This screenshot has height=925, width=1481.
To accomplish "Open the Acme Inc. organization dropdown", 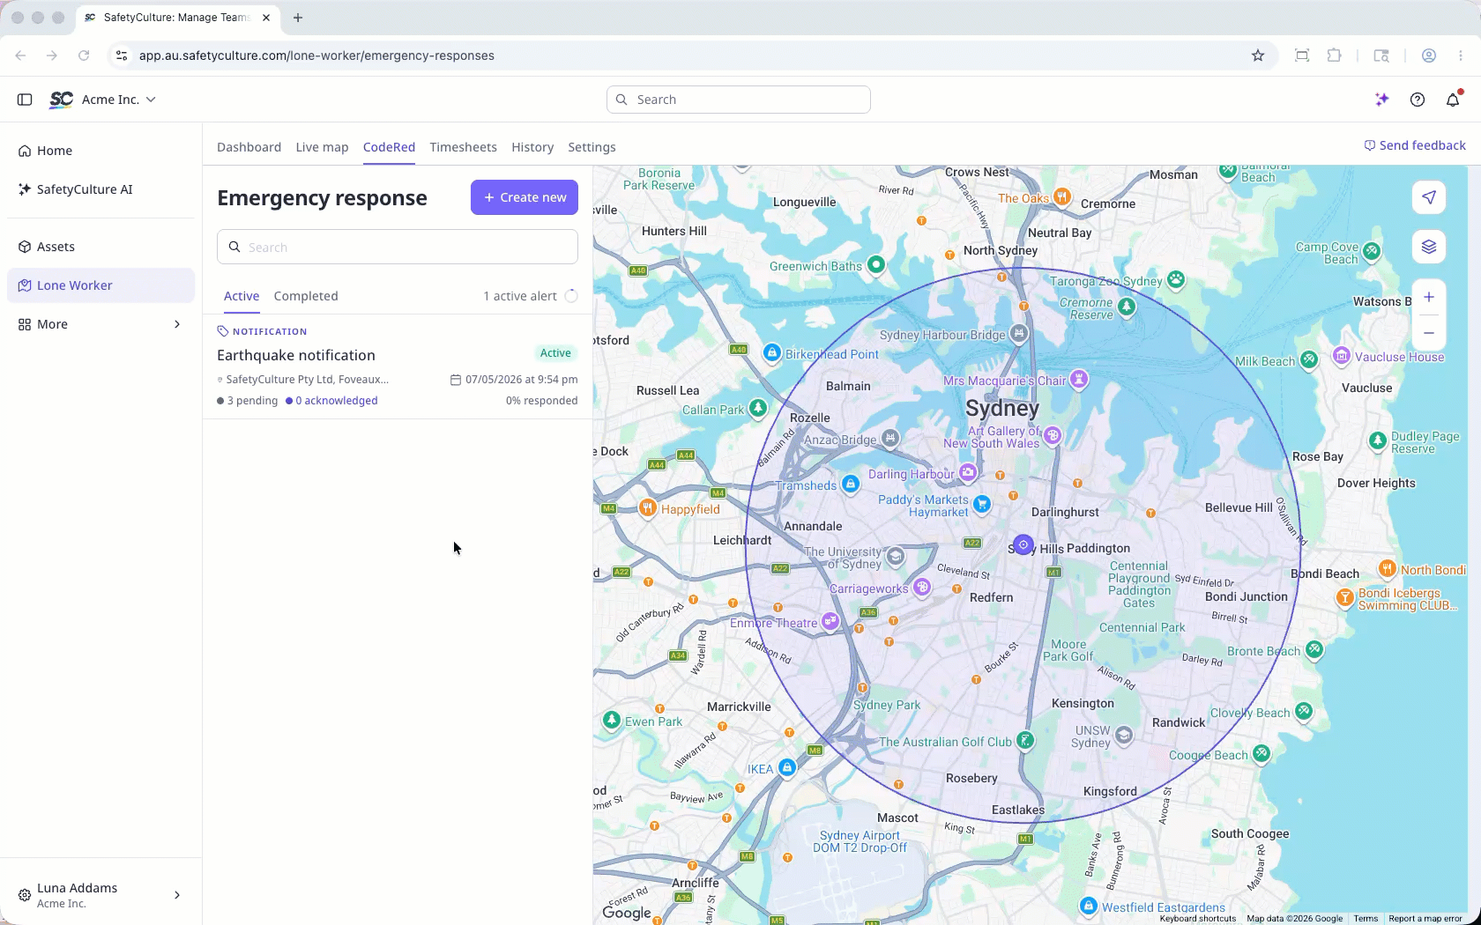I will click(x=119, y=100).
